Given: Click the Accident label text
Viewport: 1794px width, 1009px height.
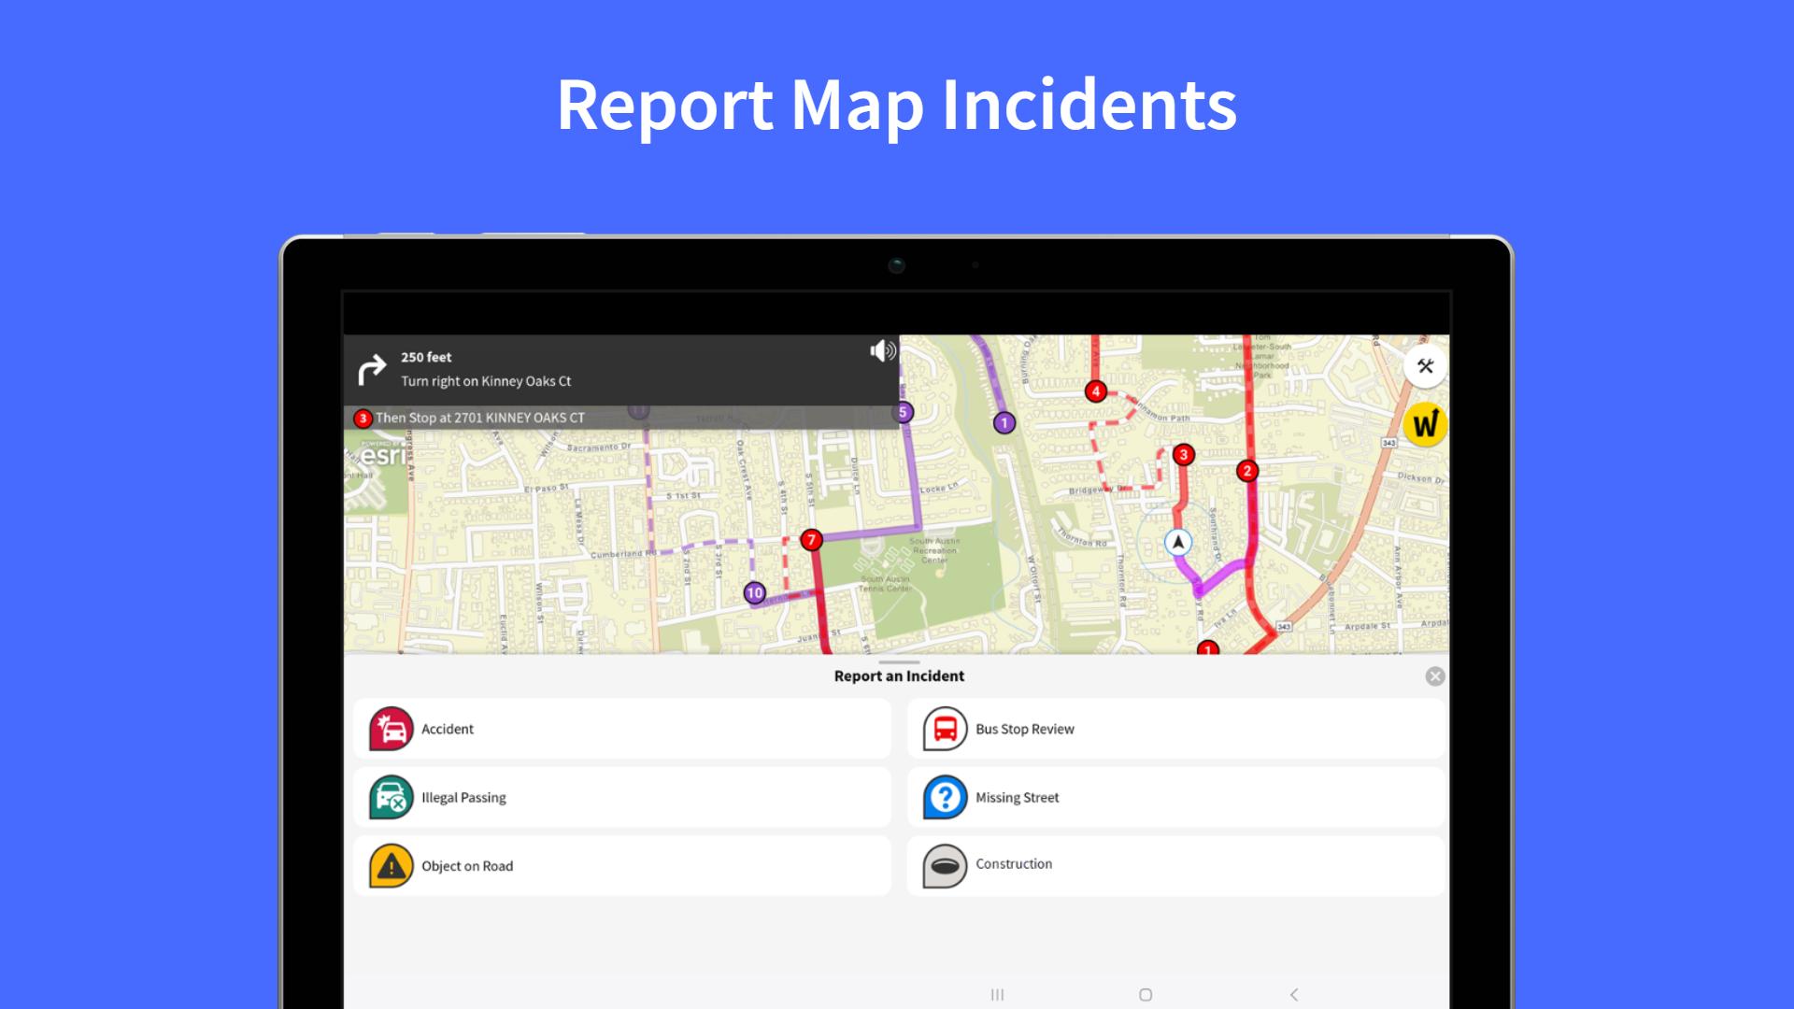Looking at the screenshot, I should coord(447,729).
